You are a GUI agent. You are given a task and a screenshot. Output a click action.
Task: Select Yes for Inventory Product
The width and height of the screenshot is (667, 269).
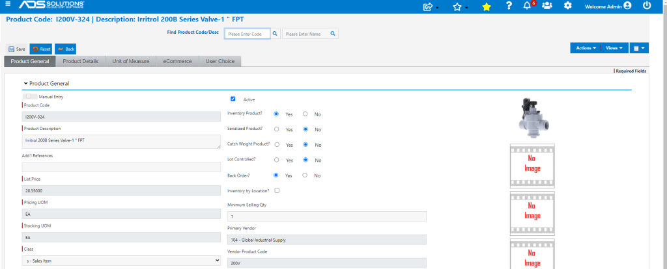(276, 114)
